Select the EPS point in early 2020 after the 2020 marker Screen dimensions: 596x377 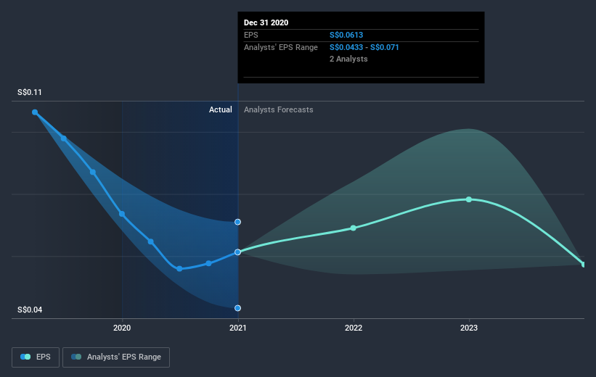pyautogui.click(x=151, y=242)
